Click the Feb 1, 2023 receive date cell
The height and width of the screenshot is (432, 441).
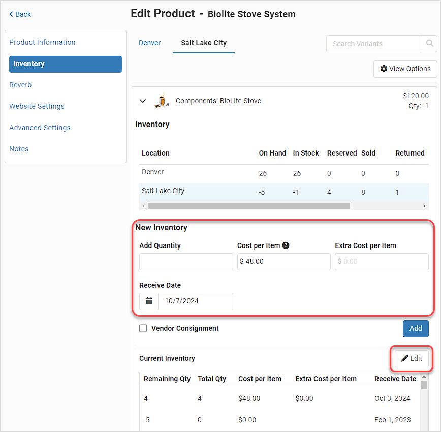(x=392, y=420)
